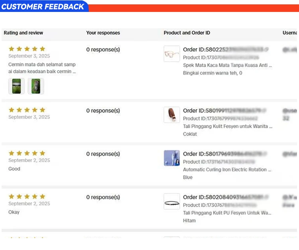This screenshot has width=299, height=250.
Task: Click the star rating of the "Good" review
Action: point(27,153)
